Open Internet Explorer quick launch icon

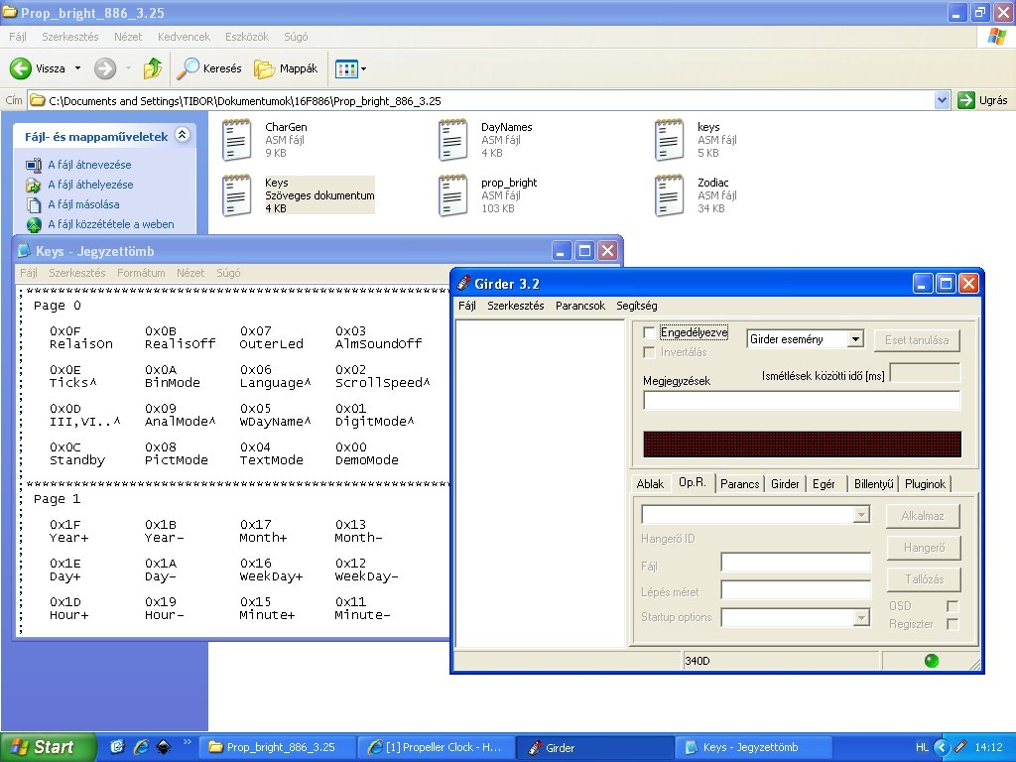(141, 747)
